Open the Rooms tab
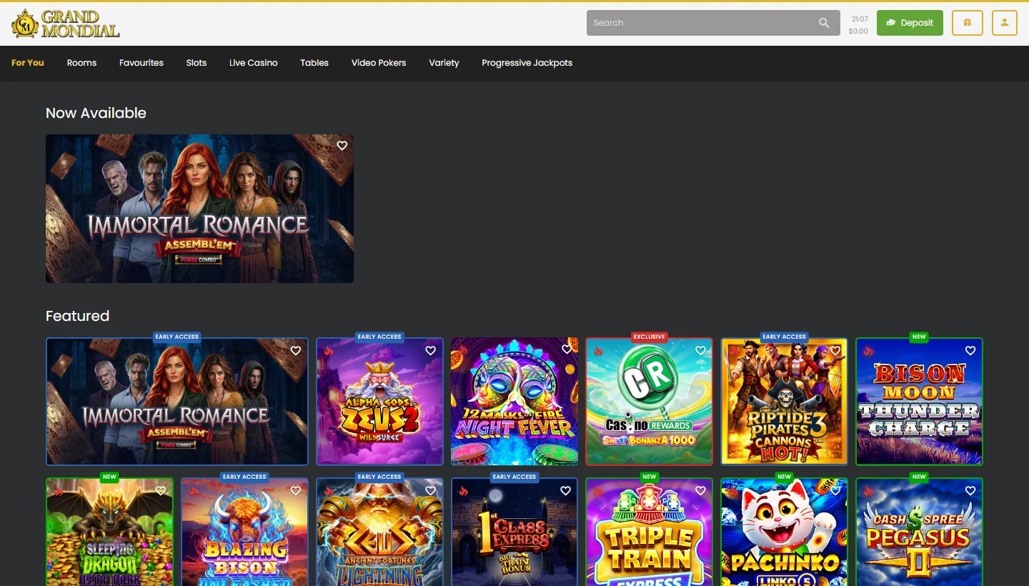 click(x=81, y=63)
